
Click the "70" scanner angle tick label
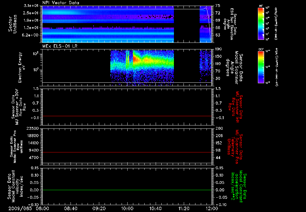coord(218,71)
